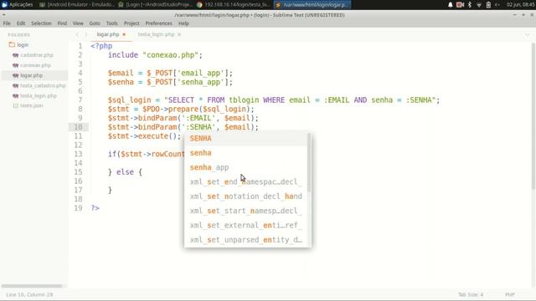The height and width of the screenshot is (301, 536).
Task: Open the Edit menu
Action: tap(21, 23)
